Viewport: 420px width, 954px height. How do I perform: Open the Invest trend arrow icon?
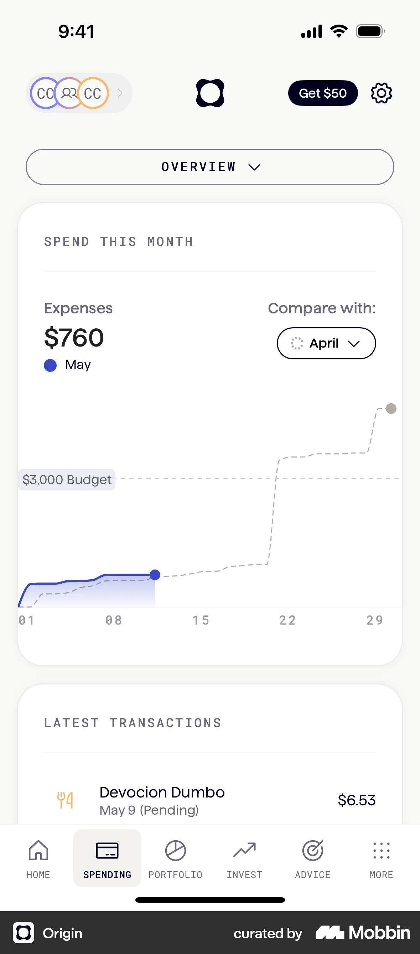pos(244,850)
